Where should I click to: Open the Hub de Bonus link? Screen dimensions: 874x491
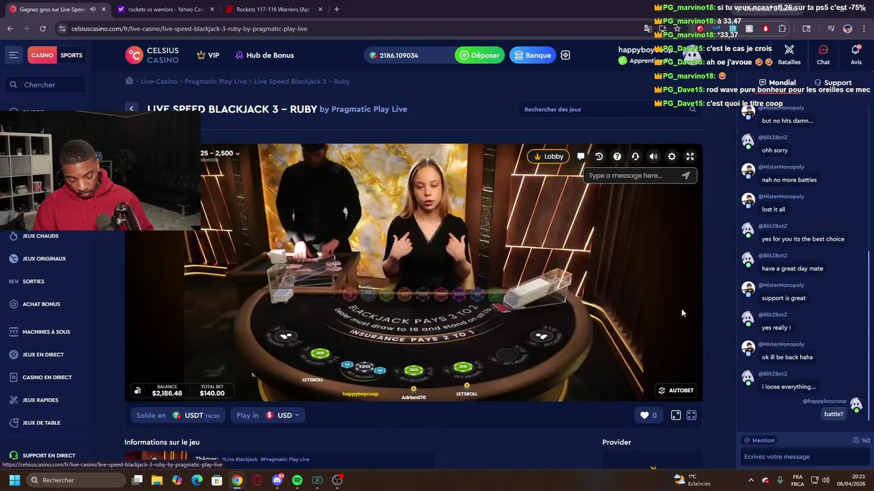click(264, 55)
